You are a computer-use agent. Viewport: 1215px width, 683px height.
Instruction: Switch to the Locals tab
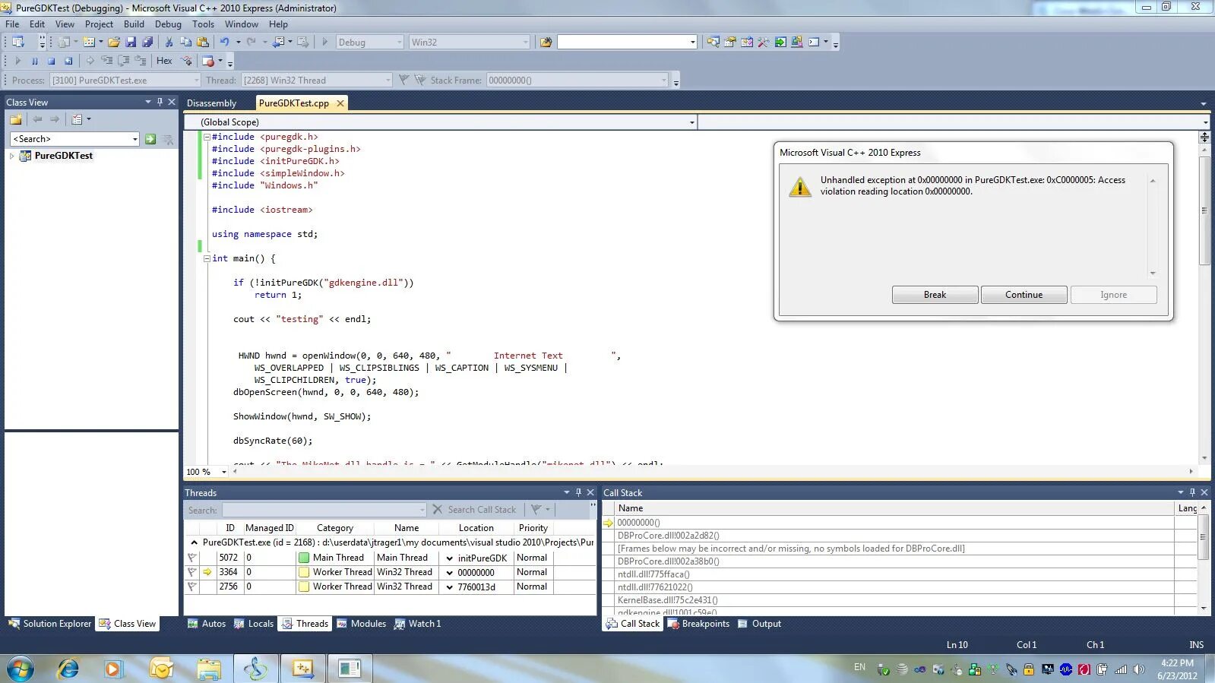[x=254, y=624]
